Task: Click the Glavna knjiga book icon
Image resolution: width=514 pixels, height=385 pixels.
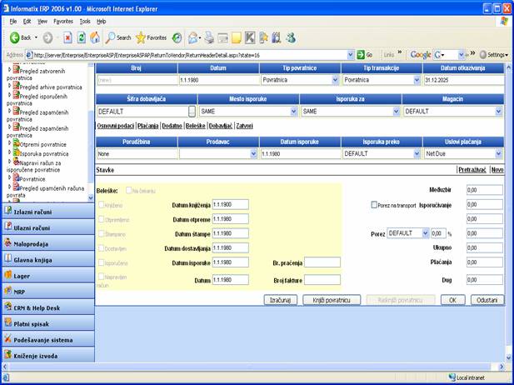Action: click(x=7, y=258)
